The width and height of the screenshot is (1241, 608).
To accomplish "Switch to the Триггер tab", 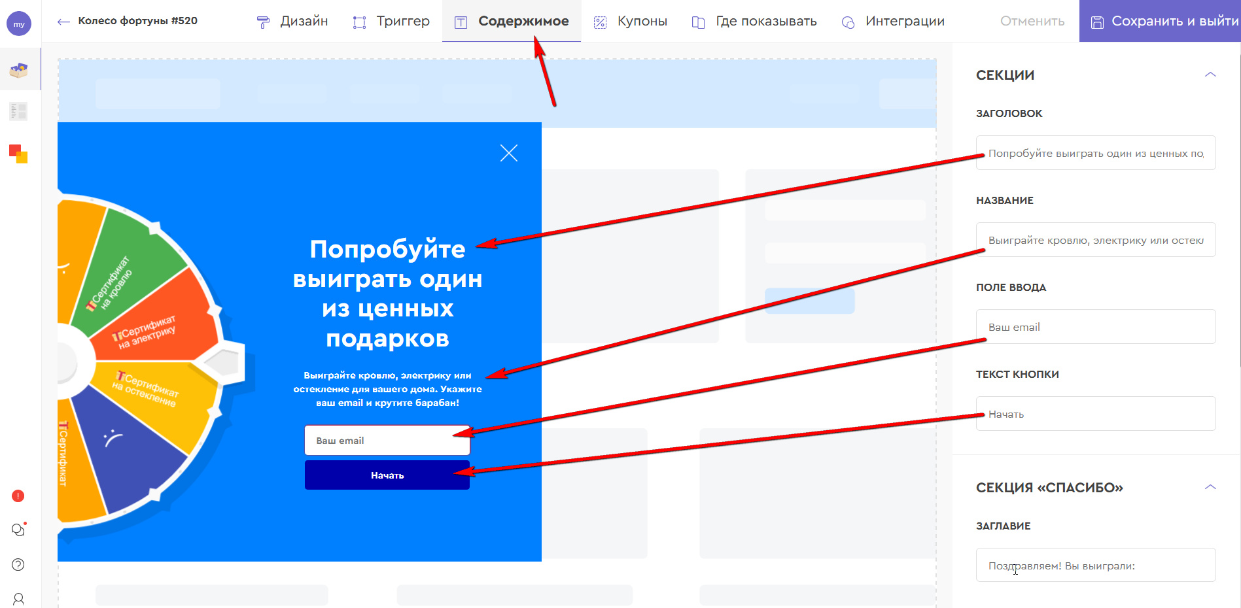I will pyautogui.click(x=391, y=21).
